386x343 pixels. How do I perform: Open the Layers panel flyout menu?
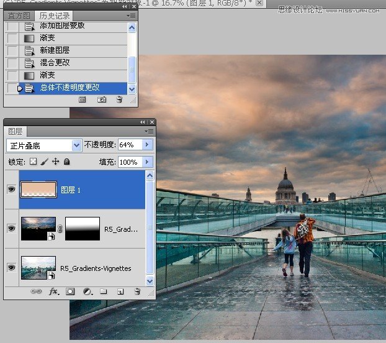point(149,132)
